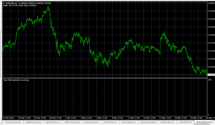Click the 0.7773 price scale label

(x=212, y=43)
